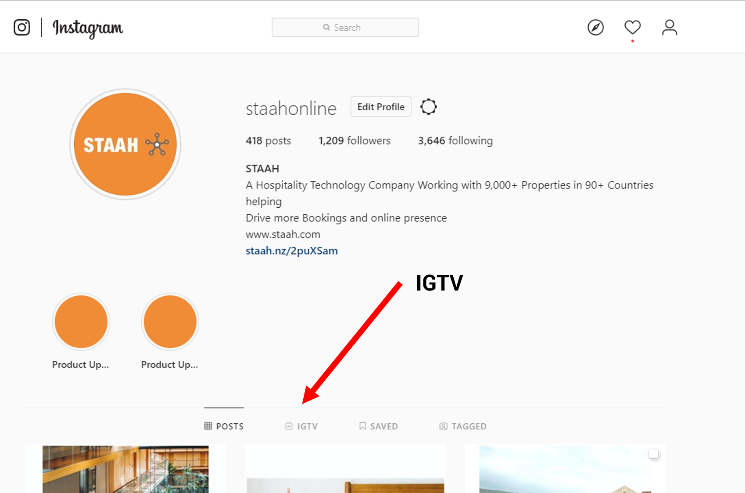Screen dimensions: 745x493
Task: Click the staahonline username text
Action: coord(291,108)
